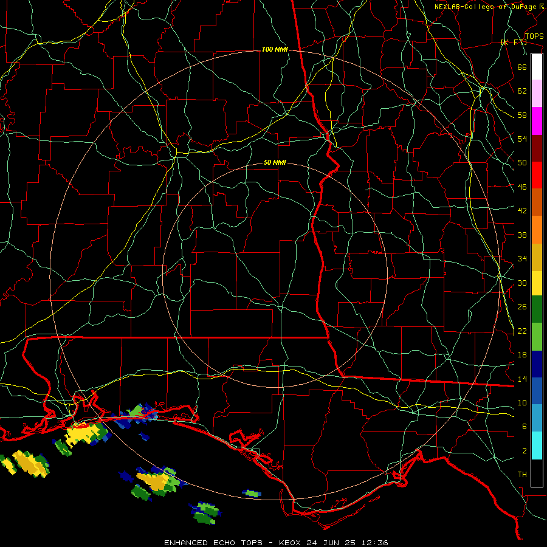Click the '58' legend value
547x547 pixels.
pos(522,115)
